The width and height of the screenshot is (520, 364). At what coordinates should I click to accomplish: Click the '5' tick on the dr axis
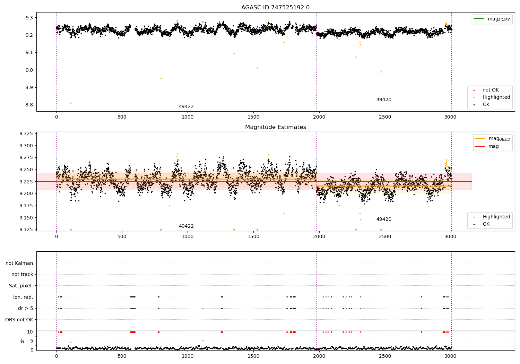[x=32, y=341]
